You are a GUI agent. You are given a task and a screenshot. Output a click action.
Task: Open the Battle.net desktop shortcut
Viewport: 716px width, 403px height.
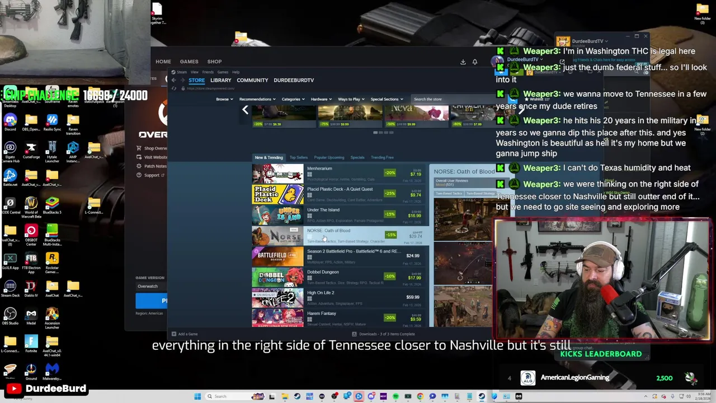[x=10, y=178]
